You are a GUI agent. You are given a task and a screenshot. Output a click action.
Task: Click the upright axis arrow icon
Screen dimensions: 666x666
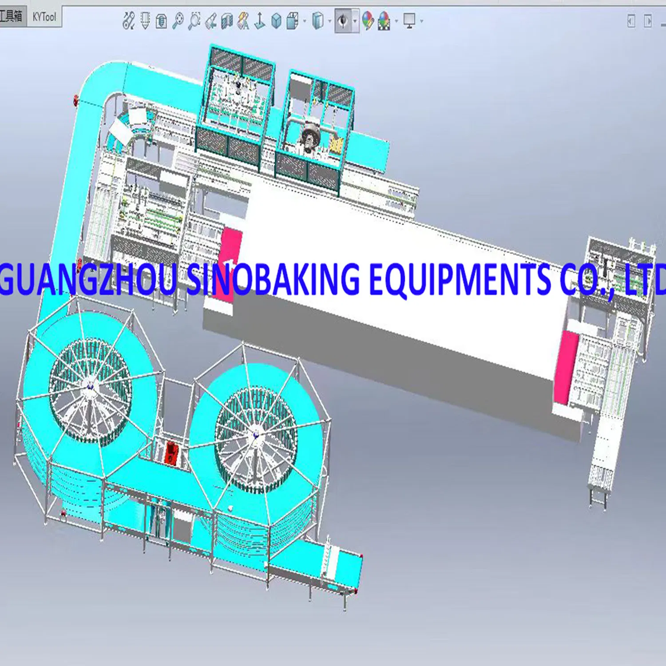(x=260, y=21)
